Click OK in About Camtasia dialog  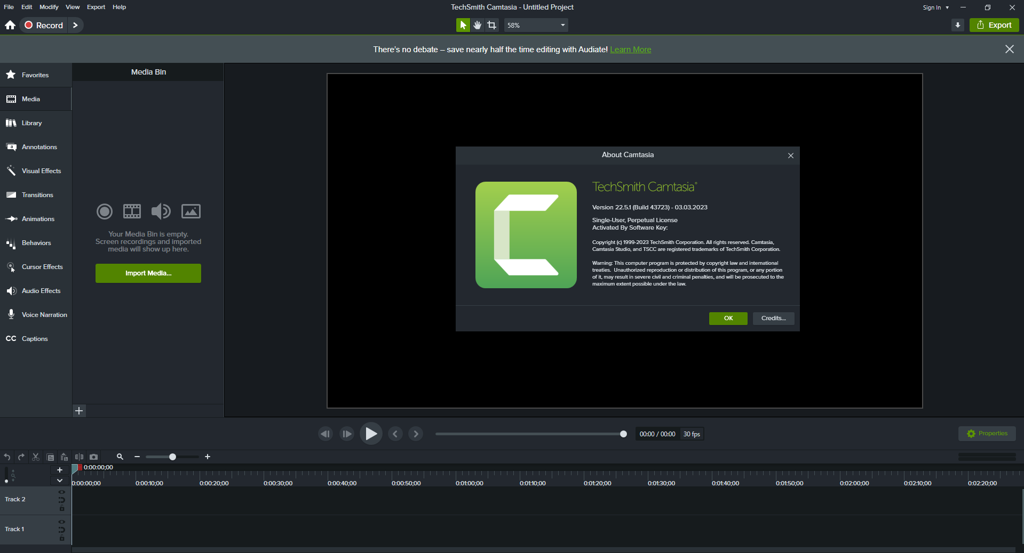(728, 318)
